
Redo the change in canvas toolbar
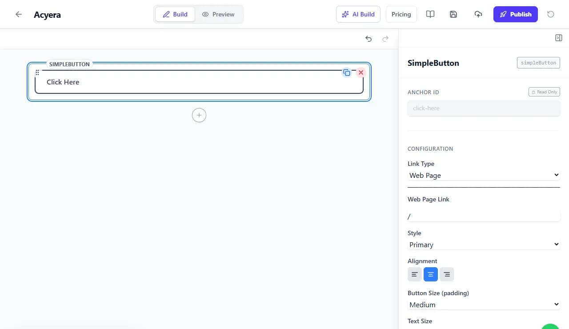[x=385, y=39]
